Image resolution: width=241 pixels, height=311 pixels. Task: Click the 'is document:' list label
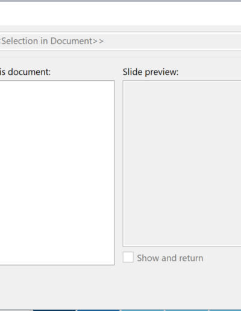tap(25, 72)
